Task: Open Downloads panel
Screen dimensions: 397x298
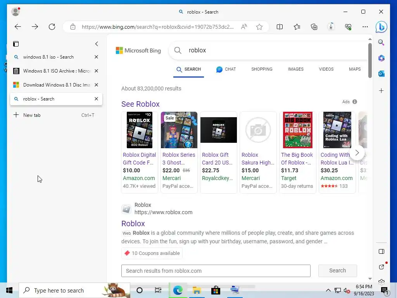Action: (x=331, y=27)
